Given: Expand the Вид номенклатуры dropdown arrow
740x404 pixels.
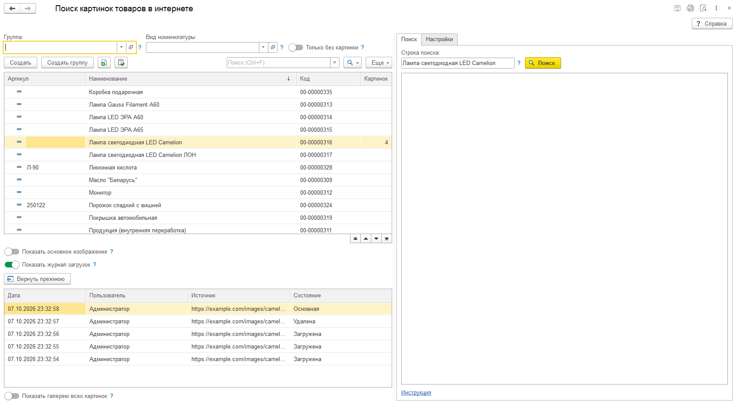Looking at the screenshot, I should 263,47.
